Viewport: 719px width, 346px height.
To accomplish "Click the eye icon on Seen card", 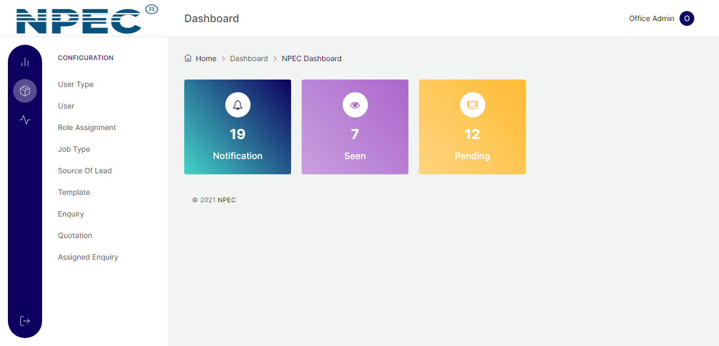I will tap(355, 105).
